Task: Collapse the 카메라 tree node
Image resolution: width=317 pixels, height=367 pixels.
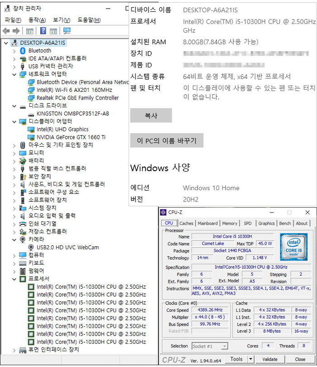Action: tap(14, 240)
